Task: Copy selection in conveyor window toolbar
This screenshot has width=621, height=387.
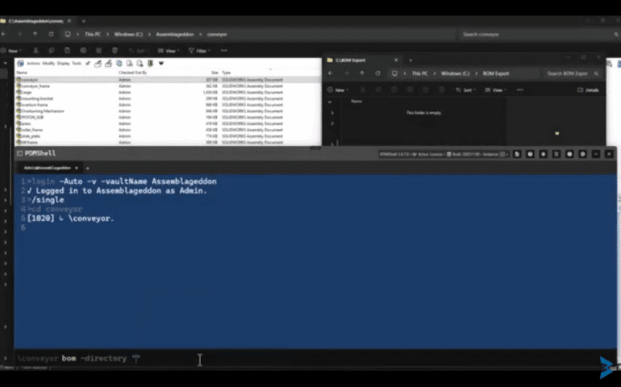Action: tap(52, 51)
